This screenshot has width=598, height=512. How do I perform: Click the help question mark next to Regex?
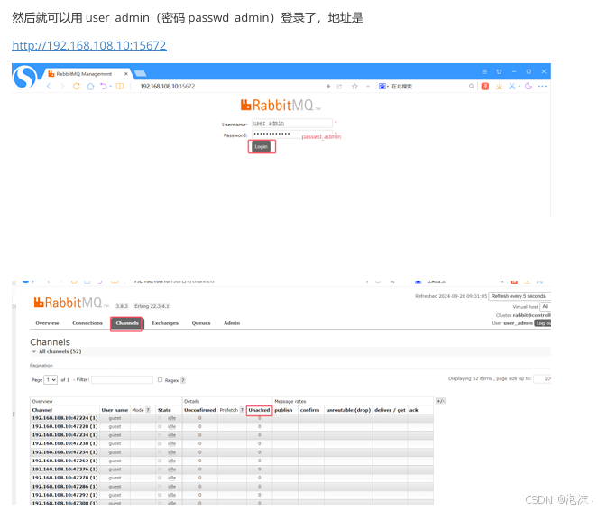(x=183, y=380)
